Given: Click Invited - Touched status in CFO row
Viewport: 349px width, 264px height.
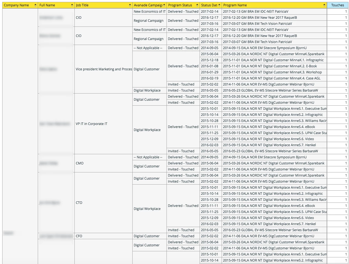Looking at the screenshot, I should [183, 236].
